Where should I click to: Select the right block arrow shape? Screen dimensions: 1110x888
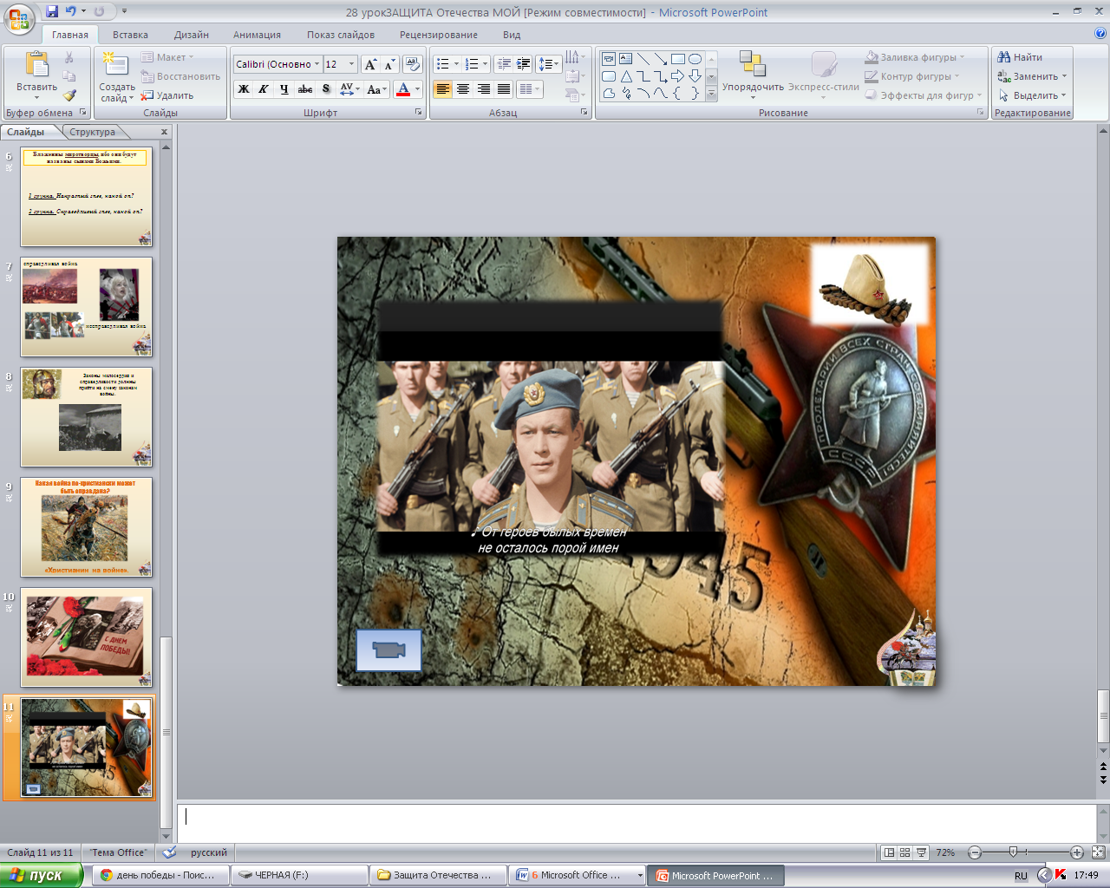point(678,76)
